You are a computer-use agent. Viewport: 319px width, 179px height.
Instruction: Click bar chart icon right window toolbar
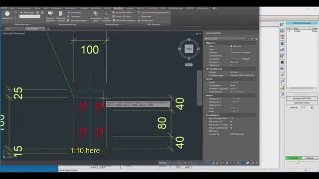282,50
